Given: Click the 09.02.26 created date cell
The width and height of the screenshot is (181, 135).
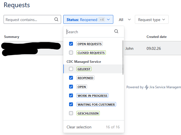Looking at the screenshot, I should (x=154, y=48).
